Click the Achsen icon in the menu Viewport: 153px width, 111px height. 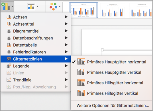point(9,17)
